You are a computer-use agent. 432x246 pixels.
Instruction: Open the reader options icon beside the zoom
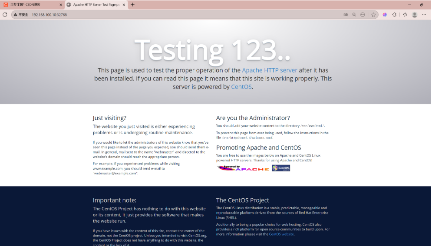[x=363, y=15]
